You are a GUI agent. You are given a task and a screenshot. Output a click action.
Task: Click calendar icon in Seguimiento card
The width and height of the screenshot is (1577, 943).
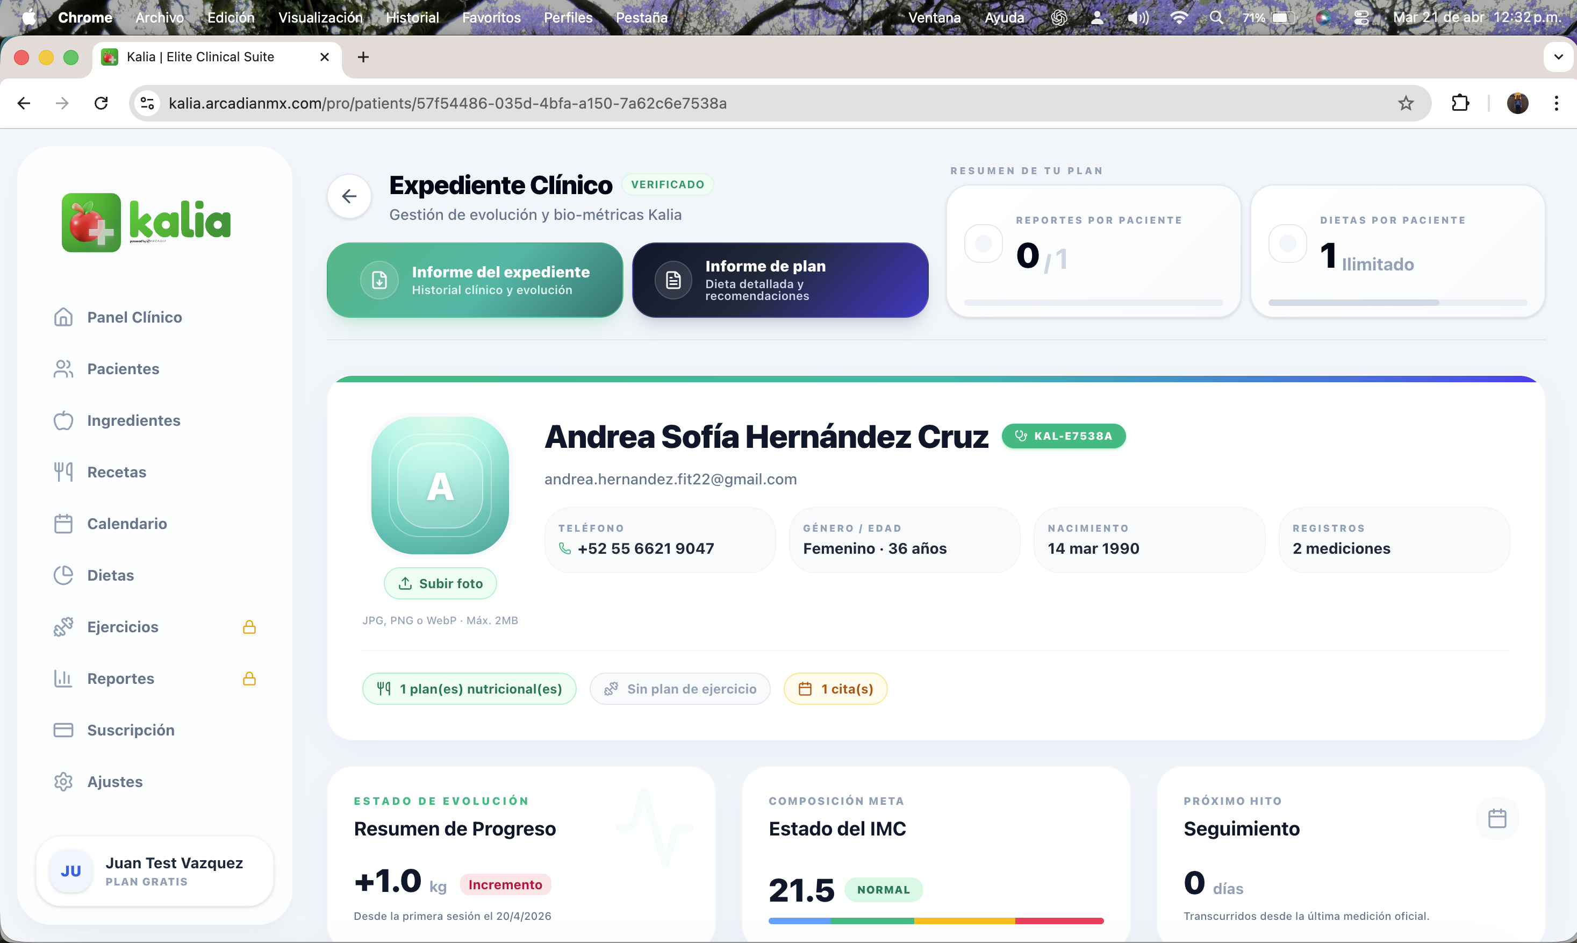1497,818
